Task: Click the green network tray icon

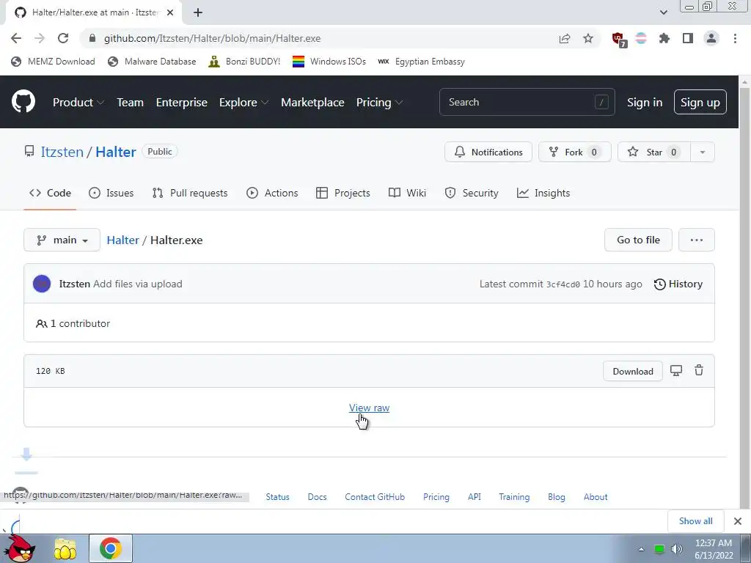Action: pyautogui.click(x=659, y=549)
